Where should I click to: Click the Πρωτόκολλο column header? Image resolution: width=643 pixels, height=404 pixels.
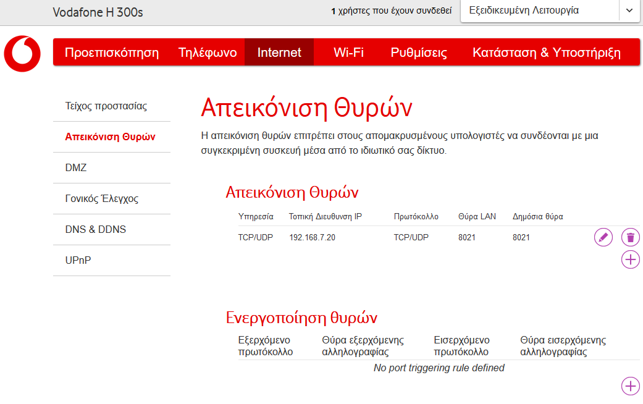pyautogui.click(x=416, y=217)
